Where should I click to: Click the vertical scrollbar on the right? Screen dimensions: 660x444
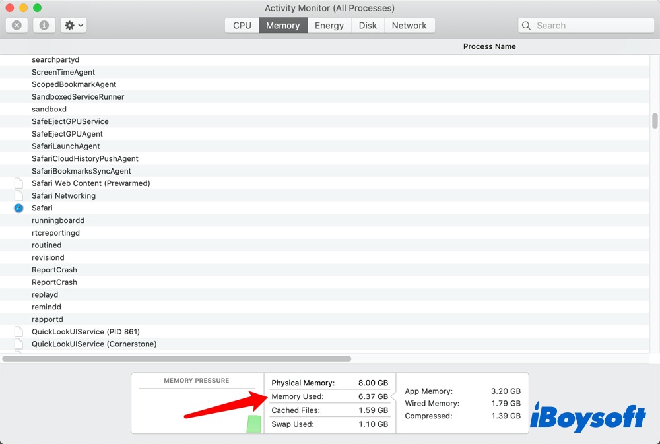[x=654, y=122]
